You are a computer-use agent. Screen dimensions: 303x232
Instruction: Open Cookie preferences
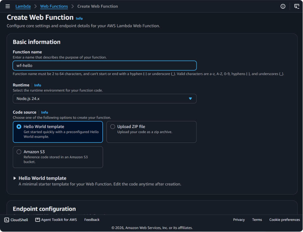click(285, 220)
